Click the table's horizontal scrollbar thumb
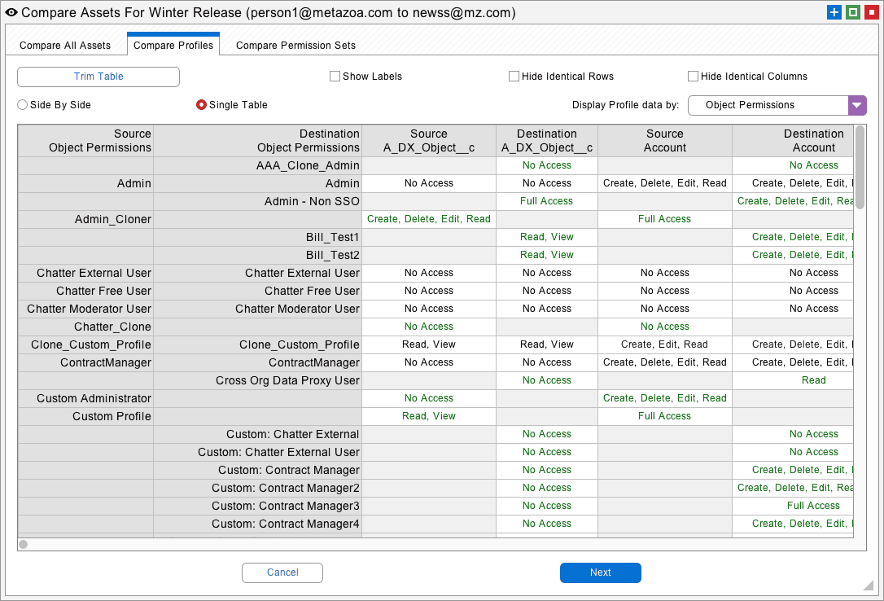Image resolution: width=884 pixels, height=601 pixels. (23, 544)
